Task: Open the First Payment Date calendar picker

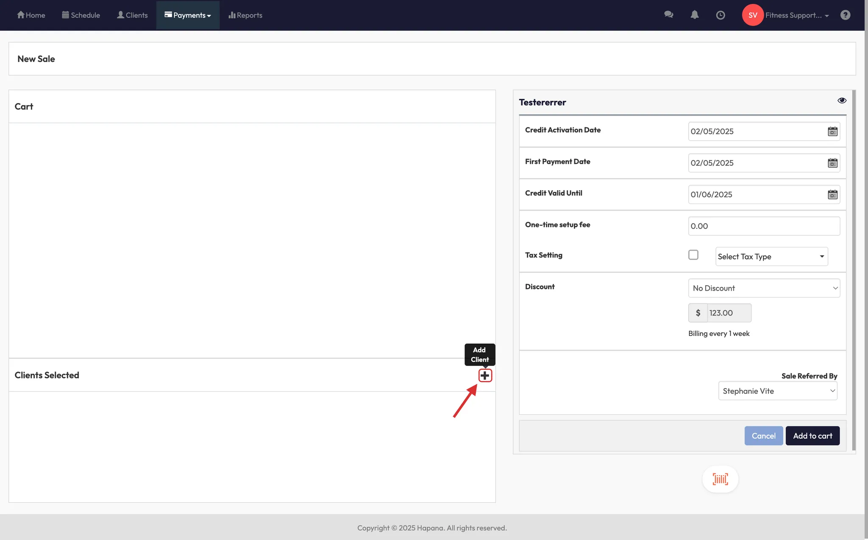Action: (832, 163)
